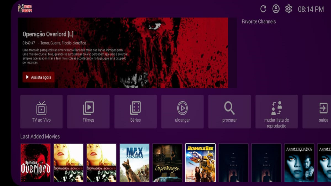Select the Bumblebee movie poster
This screenshot has width=331, height=186.
(200, 163)
